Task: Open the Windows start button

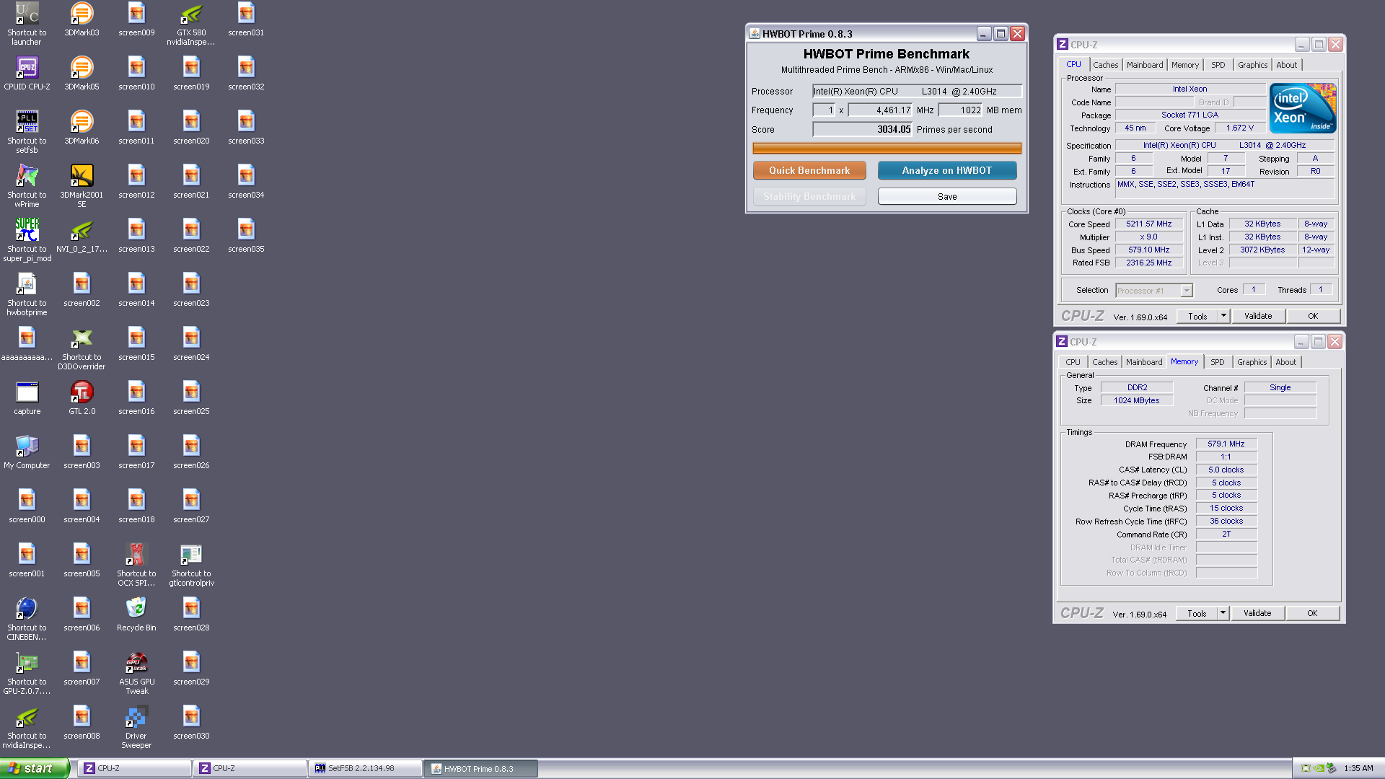Action: pyautogui.click(x=35, y=768)
